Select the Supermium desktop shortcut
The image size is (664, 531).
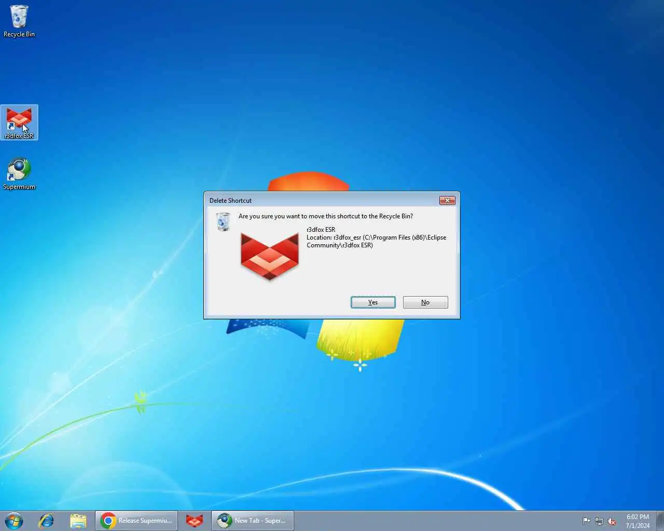click(x=19, y=174)
